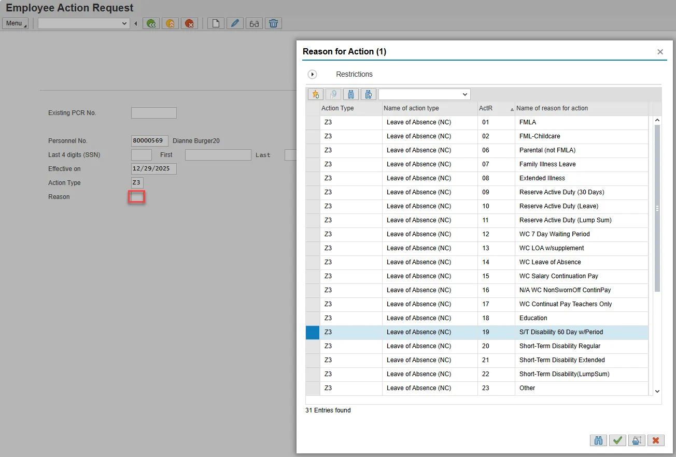Click the red X cancel button in dialog footer
Screen dimensions: 676x457
656,440
